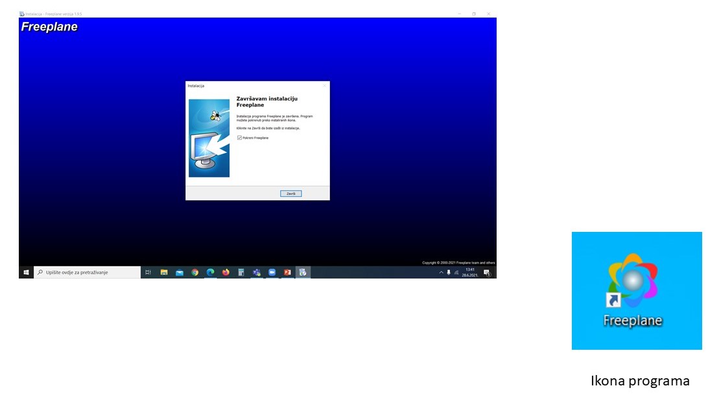Viewport: 719px width, 399px height.
Task: Open Microsoft Teams from the taskbar
Action: tap(256, 272)
